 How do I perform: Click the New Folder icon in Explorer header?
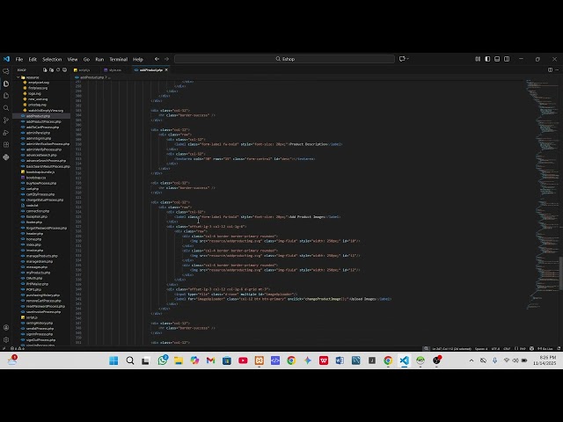pos(51,70)
